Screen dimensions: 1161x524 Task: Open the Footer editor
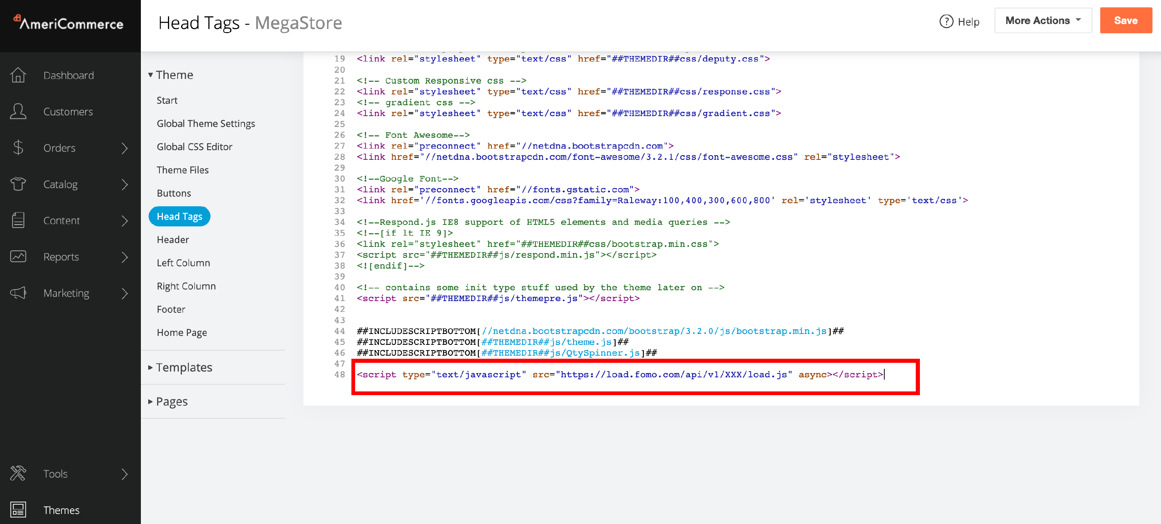point(171,309)
